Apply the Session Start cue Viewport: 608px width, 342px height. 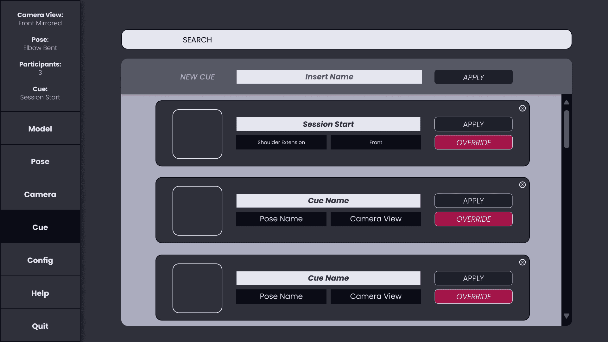[x=473, y=124]
